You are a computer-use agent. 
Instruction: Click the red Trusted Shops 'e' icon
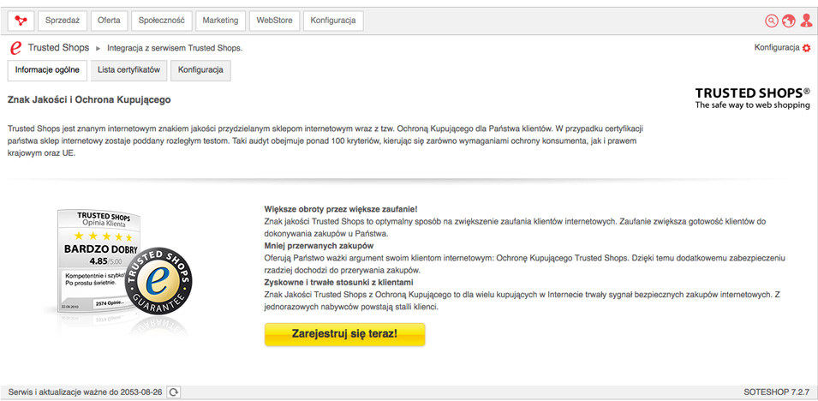(15, 48)
